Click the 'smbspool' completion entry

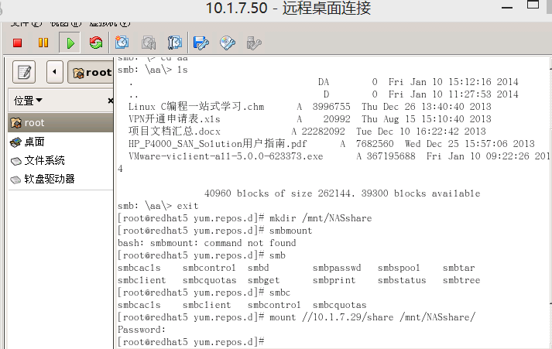pos(399,268)
